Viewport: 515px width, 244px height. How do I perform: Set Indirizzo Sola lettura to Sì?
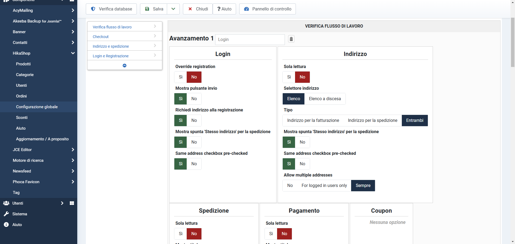289,77
